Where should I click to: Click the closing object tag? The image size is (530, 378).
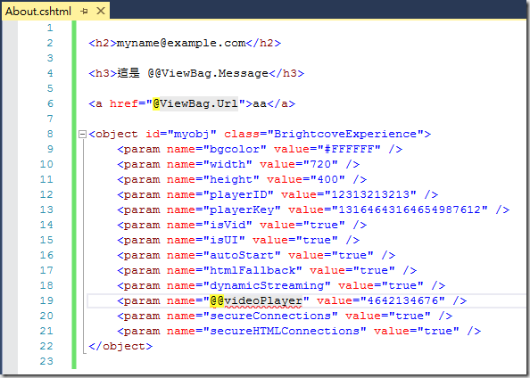point(120,346)
